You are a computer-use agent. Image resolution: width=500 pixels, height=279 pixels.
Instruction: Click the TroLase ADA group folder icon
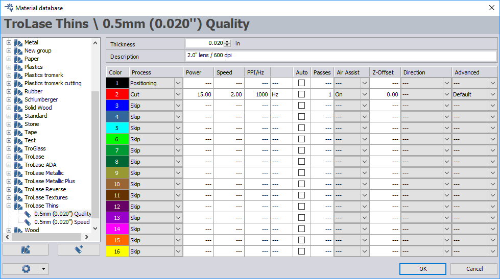coord(18,165)
